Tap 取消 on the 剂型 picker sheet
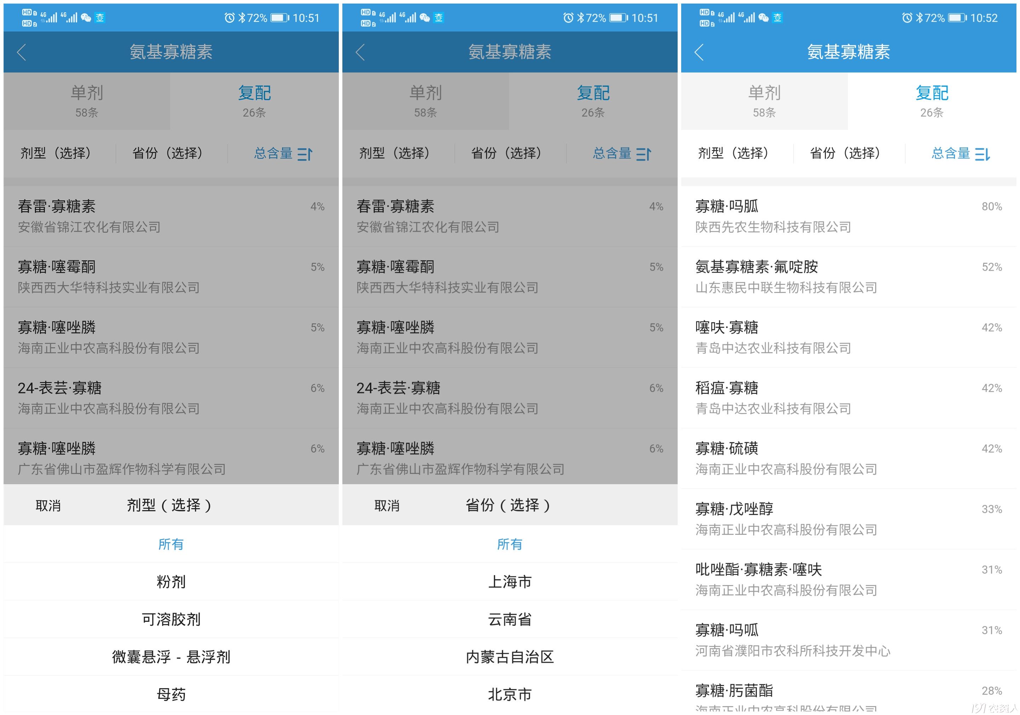The image size is (1020, 715). pyautogui.click(x=48, y=505)
